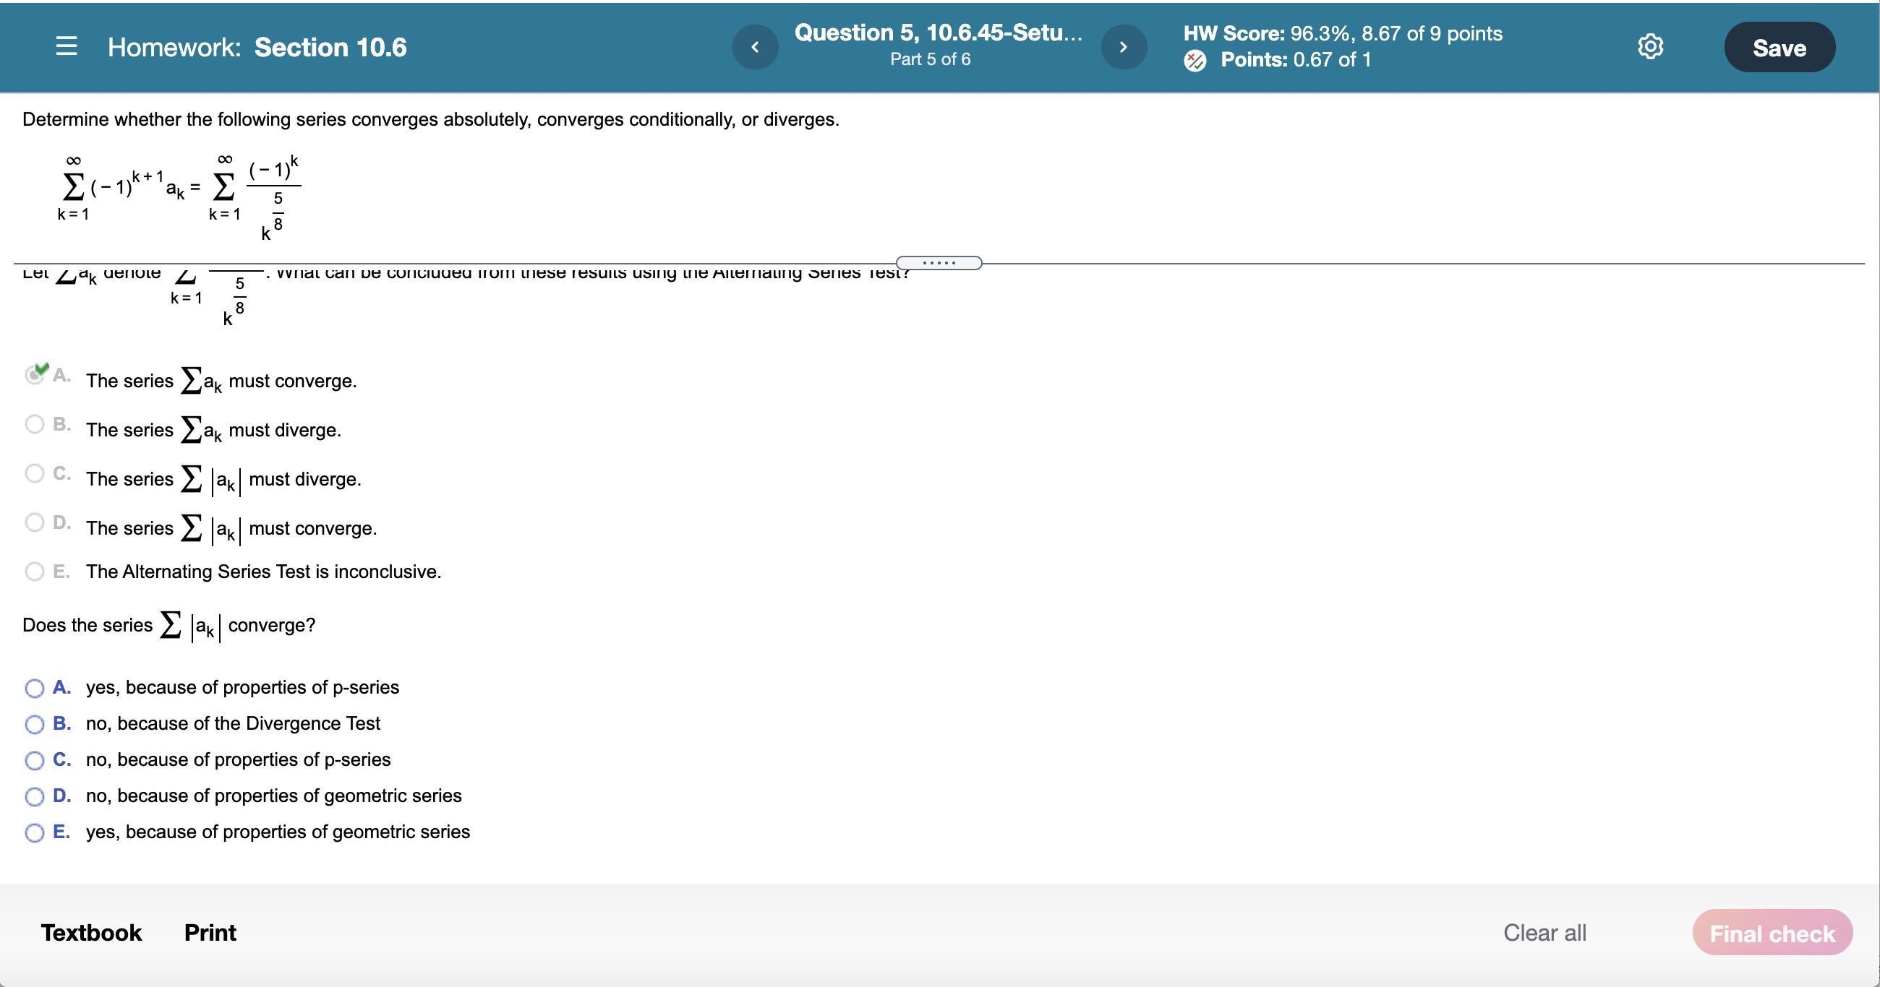
Task: Click the Print link
Action: pyautogui.click(x=210, y=932)
